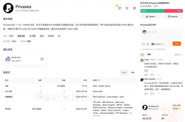Open commenter ssso's avatar
The width and height of the screenshot is (185, 122).
click(x=142, y=60)
